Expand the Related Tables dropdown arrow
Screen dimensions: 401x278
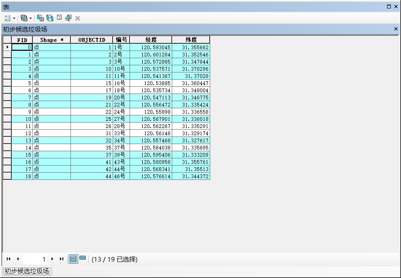pos(30,18)
